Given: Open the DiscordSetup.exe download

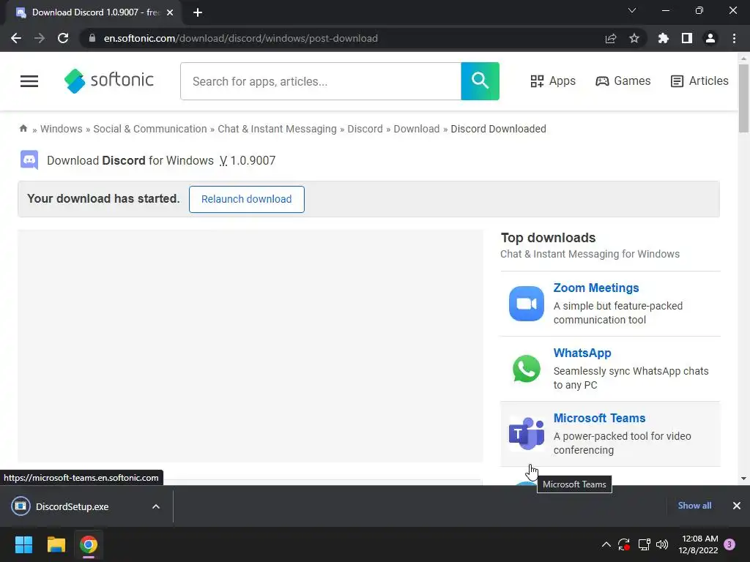Looking at the screenshot, I should coord(72,506).
